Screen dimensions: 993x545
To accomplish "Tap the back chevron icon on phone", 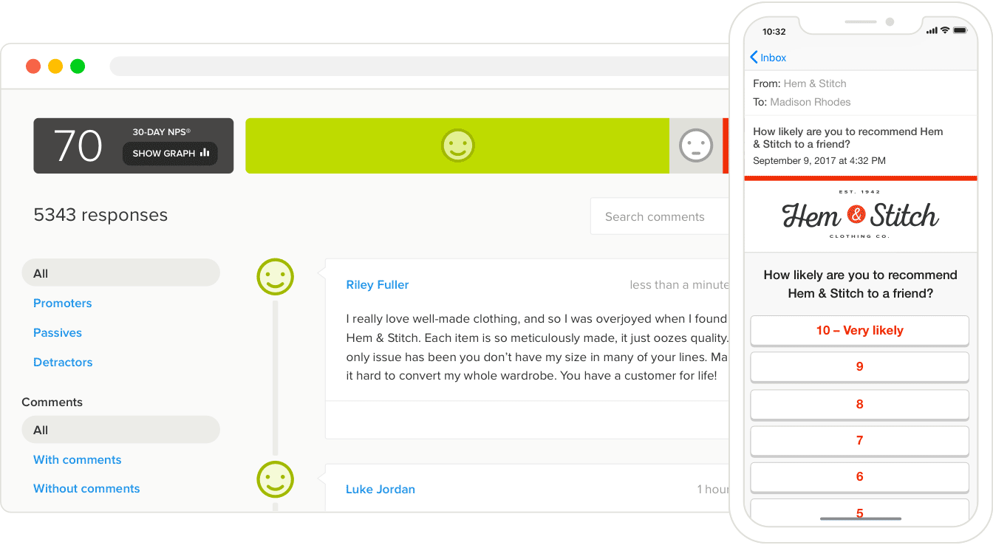I will pyautogui.click(x=754, y=58).
